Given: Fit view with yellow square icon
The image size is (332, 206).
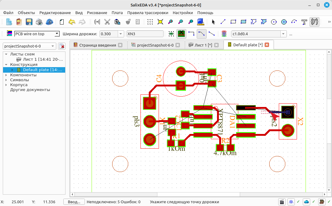Looking at the screenshot, I should click(x=160, y=22).
